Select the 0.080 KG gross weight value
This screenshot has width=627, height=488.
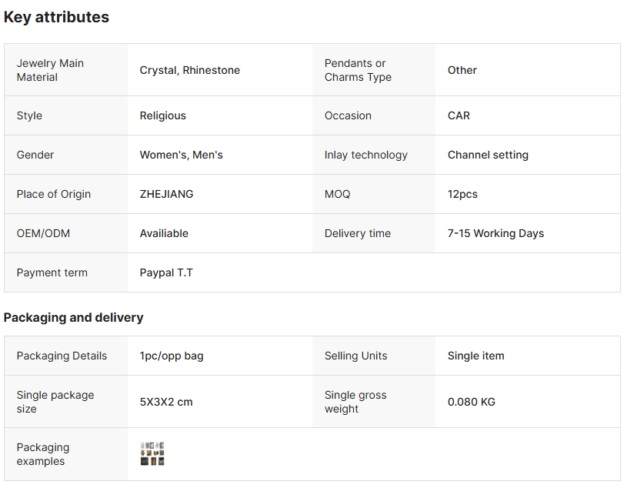click(x=471, y=402)
